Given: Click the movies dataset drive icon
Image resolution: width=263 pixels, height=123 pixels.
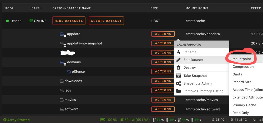Looking at the screenshot, I should 62,100.
